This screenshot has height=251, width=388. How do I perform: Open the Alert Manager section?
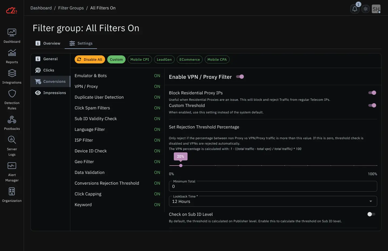coord(12,170)
